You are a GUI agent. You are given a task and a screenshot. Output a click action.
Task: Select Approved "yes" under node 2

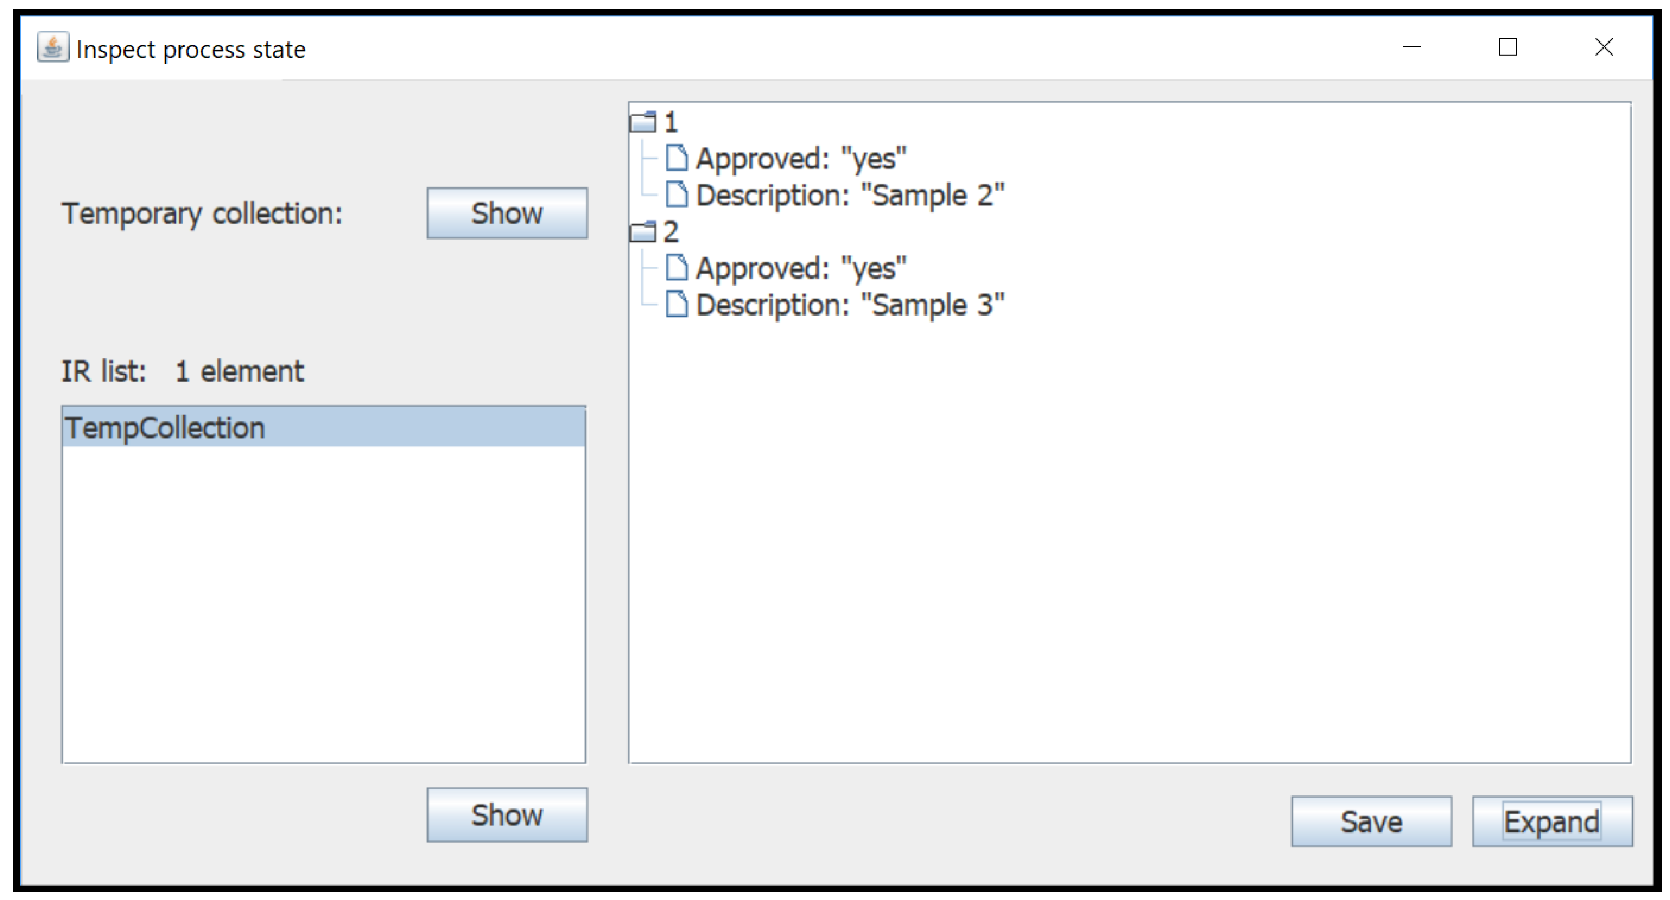point(801,268)
